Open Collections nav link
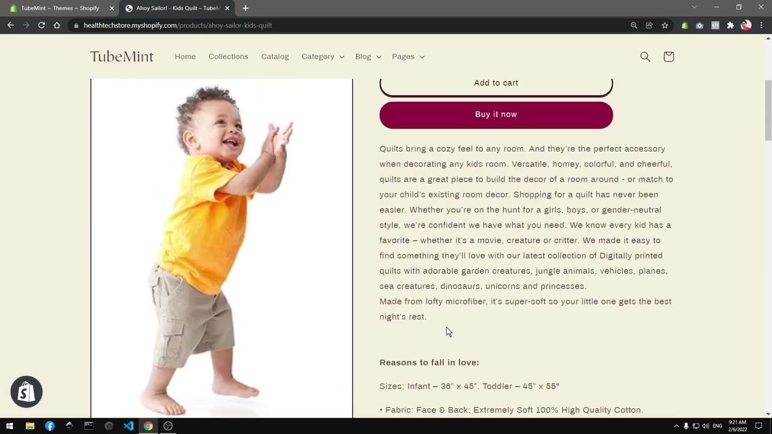This screenshot has height=434, width=772. pyautogui.click(x=228, y=57)
